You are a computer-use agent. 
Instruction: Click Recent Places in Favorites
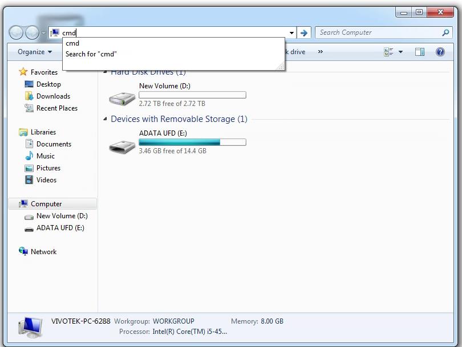56,108
